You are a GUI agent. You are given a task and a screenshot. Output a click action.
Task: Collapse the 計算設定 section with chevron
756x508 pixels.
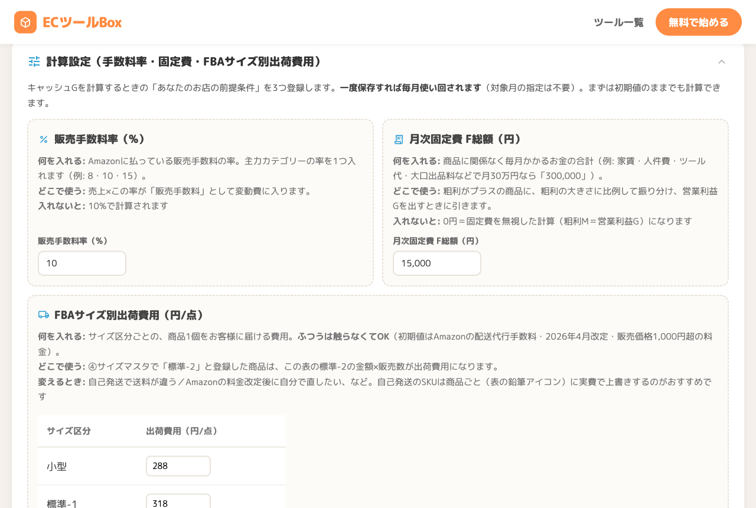(722, 61)
